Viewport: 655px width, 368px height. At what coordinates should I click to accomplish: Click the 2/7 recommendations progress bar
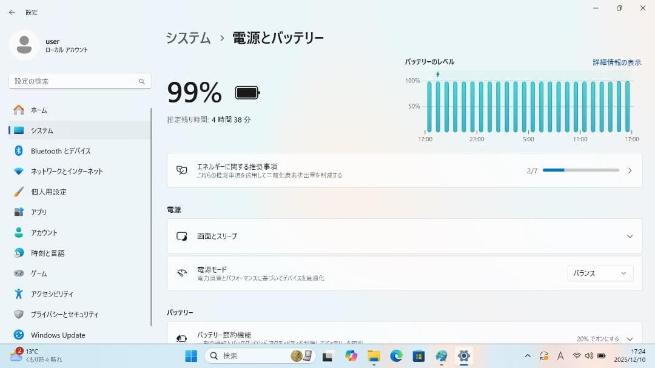[580, 170]
